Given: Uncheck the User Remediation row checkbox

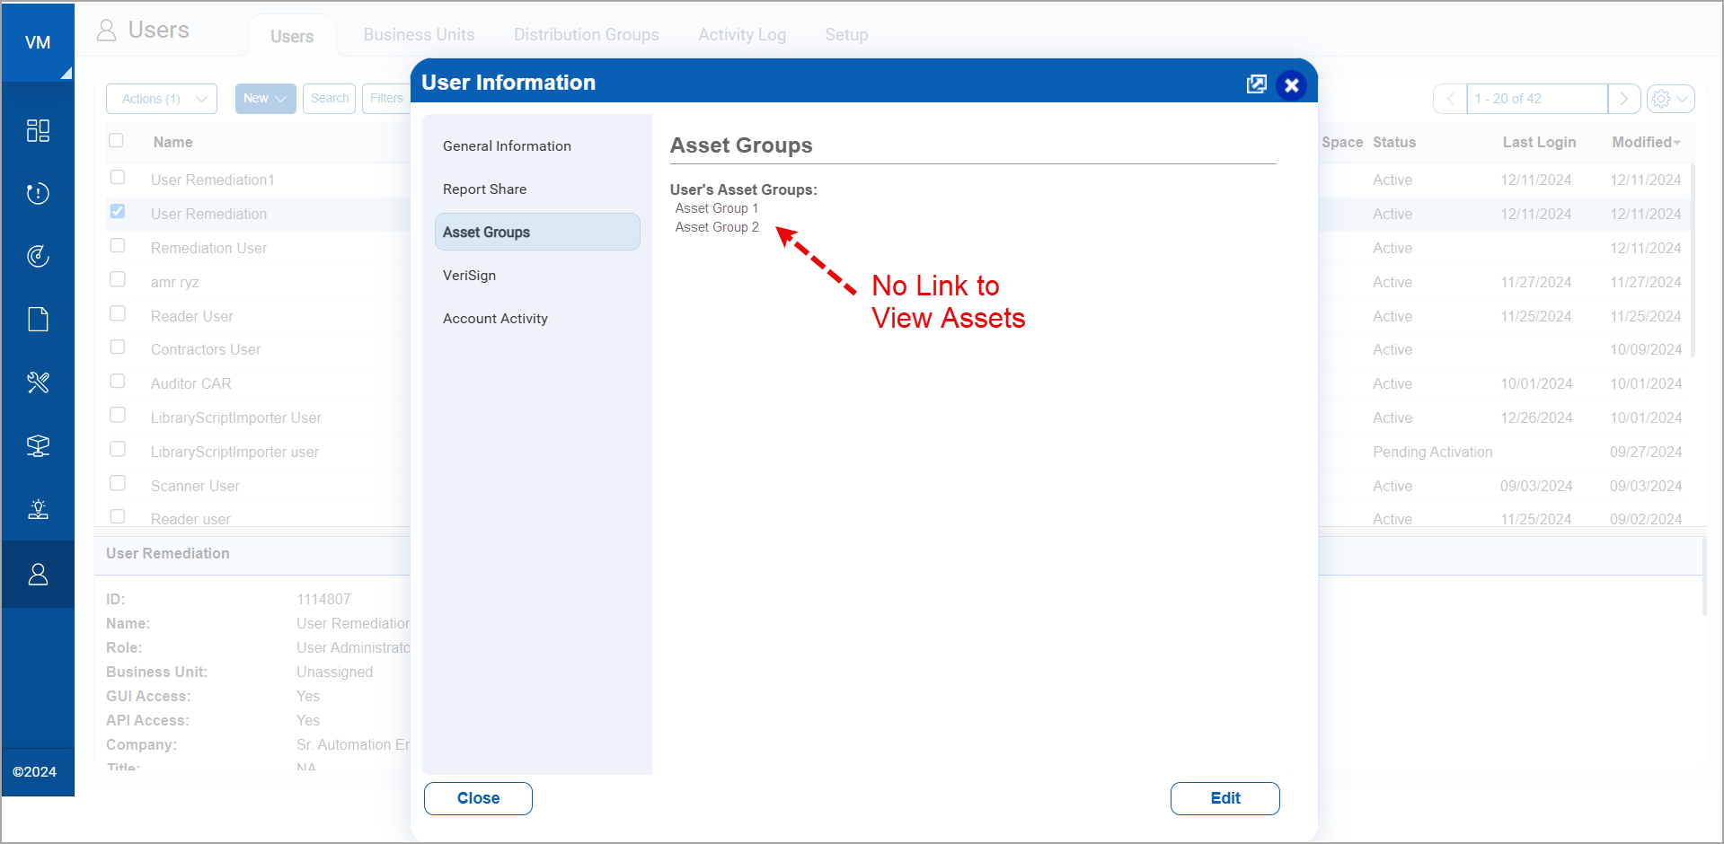Looking at the screenshot, I should pyautogui.click(x=117, y=211).
